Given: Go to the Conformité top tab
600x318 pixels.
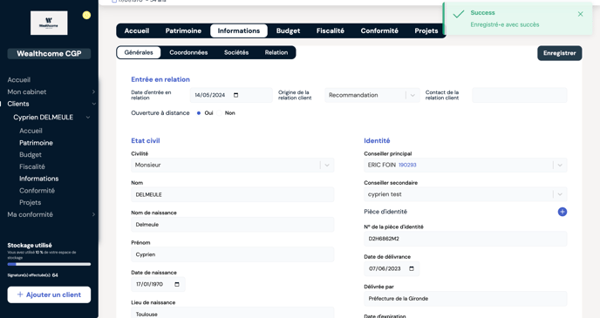Looking at the screenshot, I should point(379,31).
